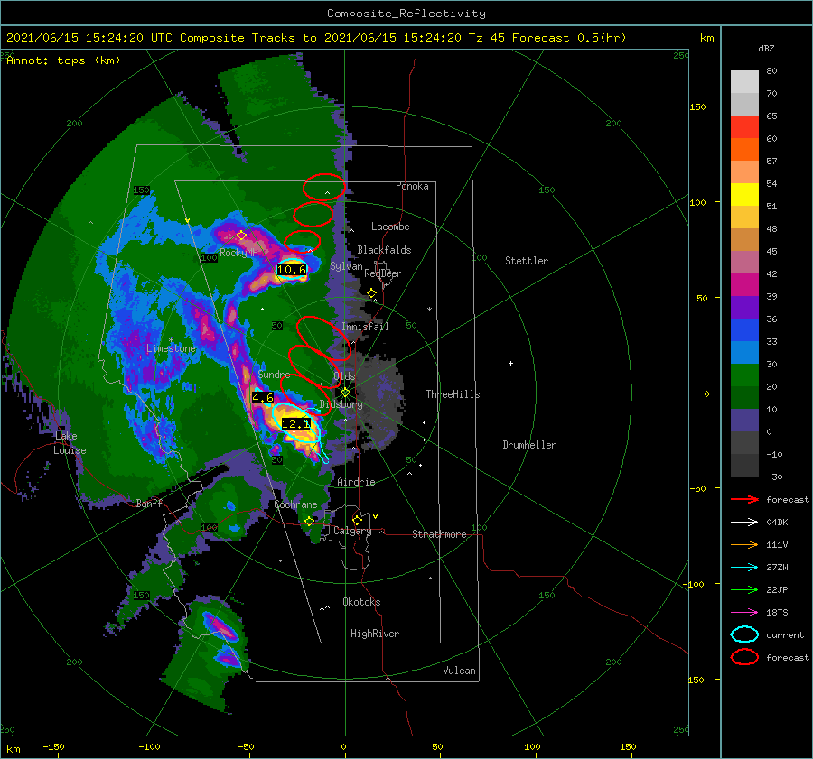Pick the red 65 dBZ color swatch

pos(744,126)
